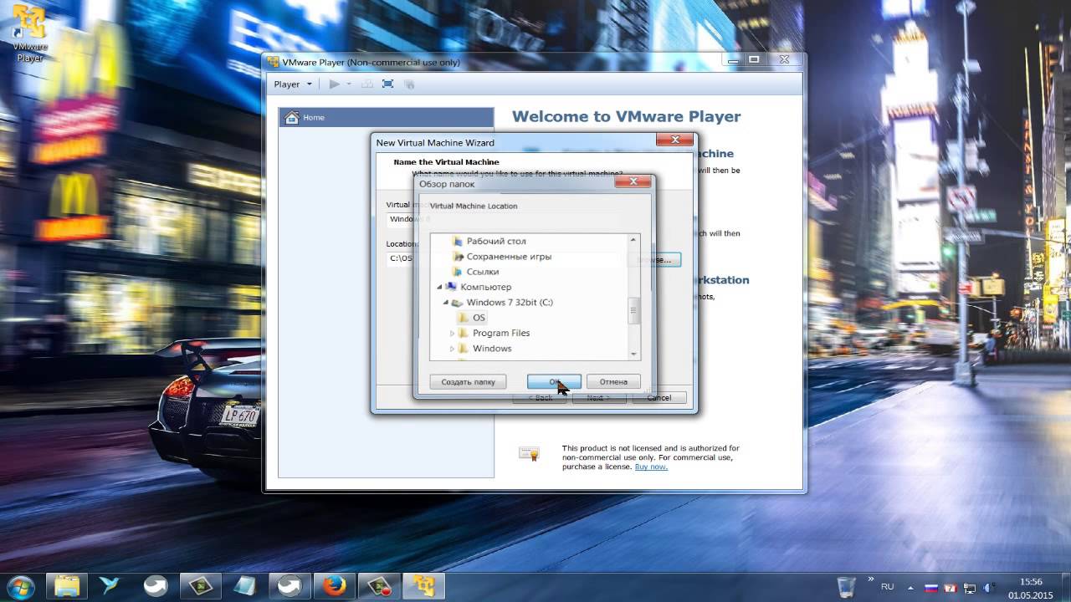Image resolution: width=1071 pixels, height=602 pixels.
Task: Open Windows Explorer from the taskbar
Action: point(66,585)
